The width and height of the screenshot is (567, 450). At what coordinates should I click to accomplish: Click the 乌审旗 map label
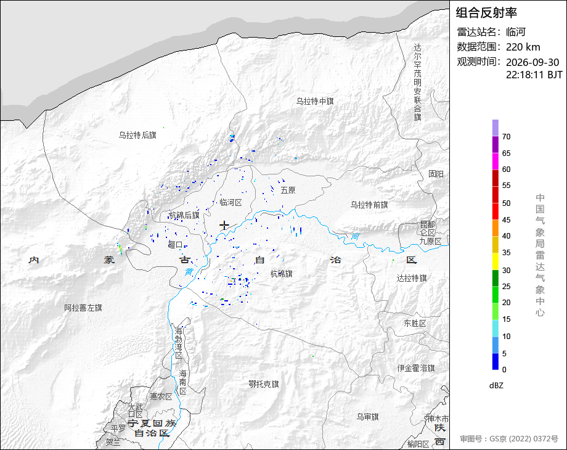click(367, 417)
